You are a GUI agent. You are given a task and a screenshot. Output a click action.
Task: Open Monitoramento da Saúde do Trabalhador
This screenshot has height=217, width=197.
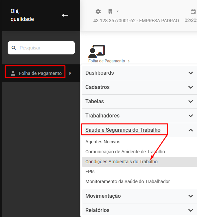pos(128,181)
